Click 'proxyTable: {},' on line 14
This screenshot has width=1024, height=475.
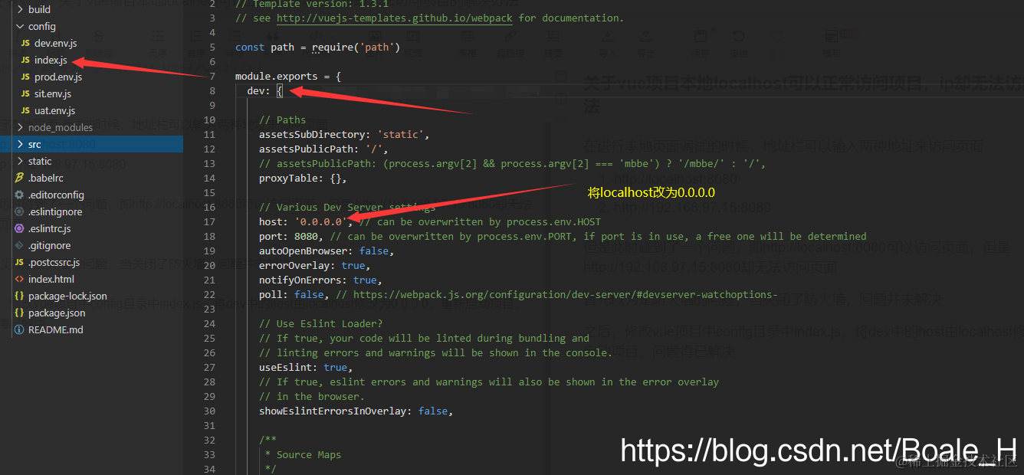point(303,179)
